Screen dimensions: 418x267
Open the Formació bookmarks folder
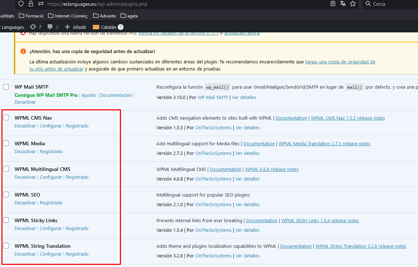(x=31, y=16)
